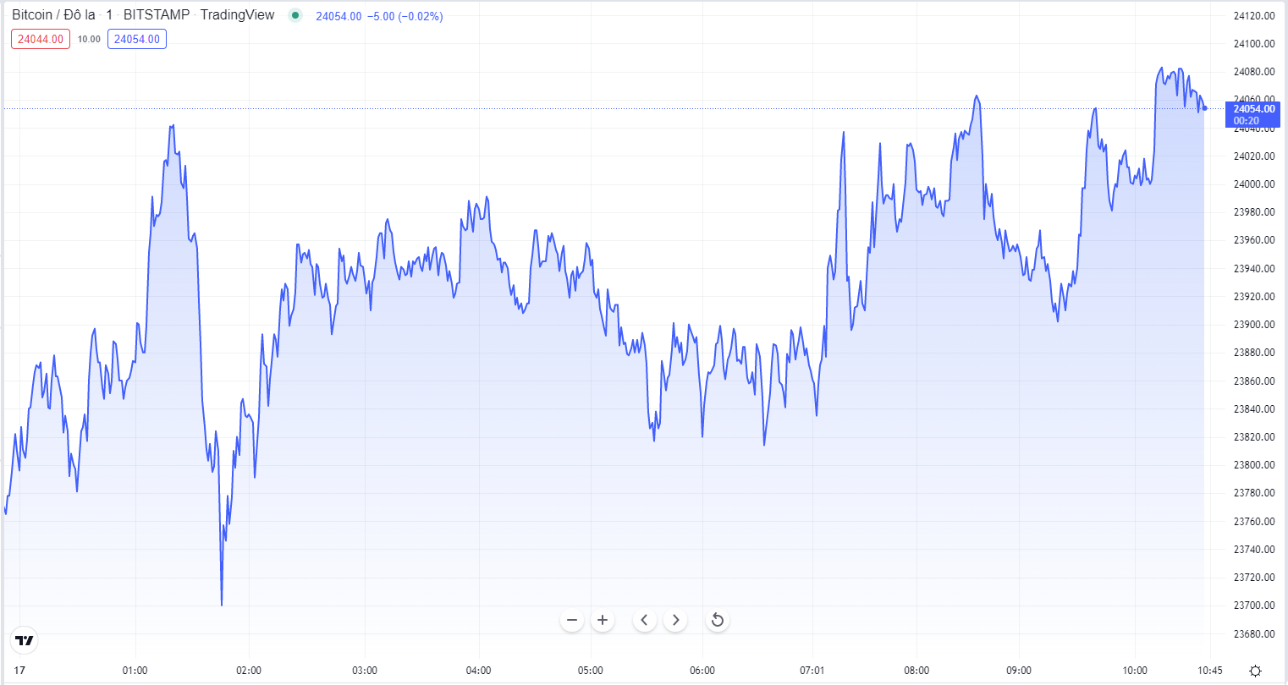Click the 03:00 time axis label
Image resolution: width=1288 pixels, height=685 pixels.
click(x=365, y=671)
